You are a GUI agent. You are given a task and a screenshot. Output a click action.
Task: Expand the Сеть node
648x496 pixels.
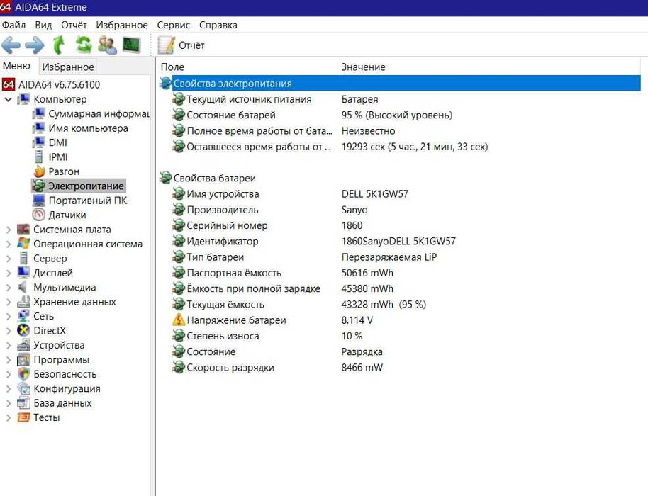[x=9, y=316]
